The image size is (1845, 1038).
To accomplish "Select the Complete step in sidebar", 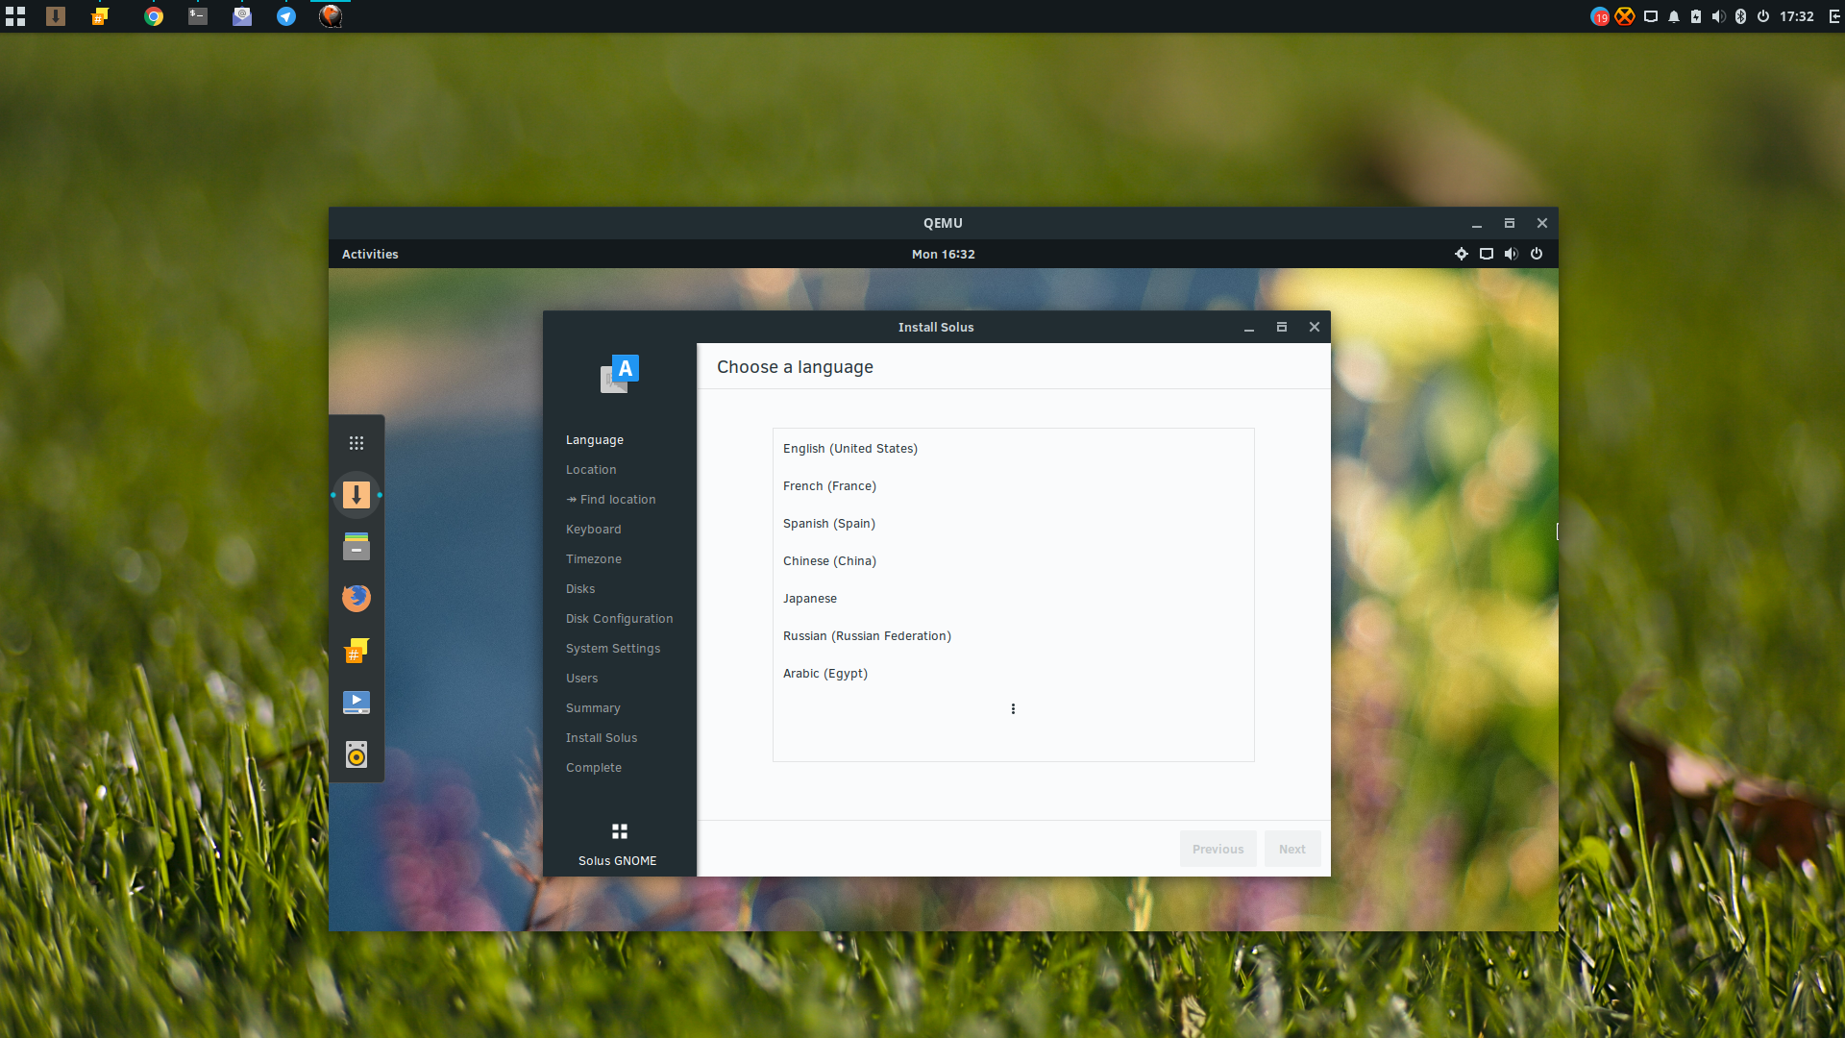I will coord(594,768).
